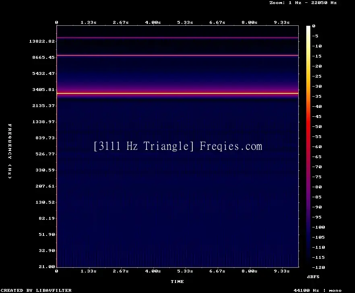Click the -10 value on the dBFS scale
Viewport: 355px width, 293px height.
(x=317, y=46)
